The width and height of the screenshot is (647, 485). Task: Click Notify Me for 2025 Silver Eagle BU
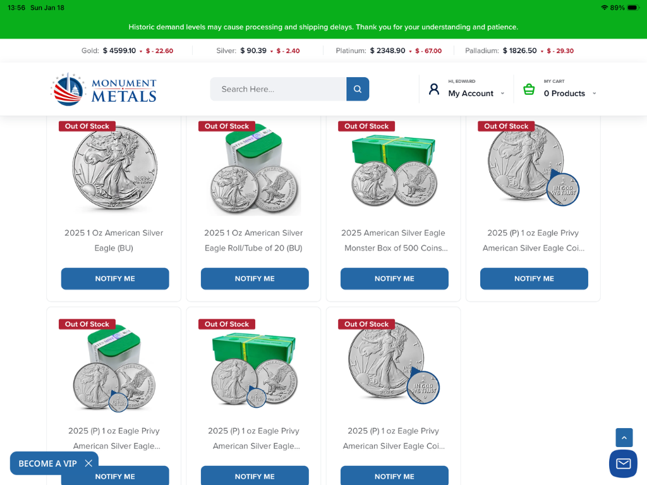pos(115,279)
